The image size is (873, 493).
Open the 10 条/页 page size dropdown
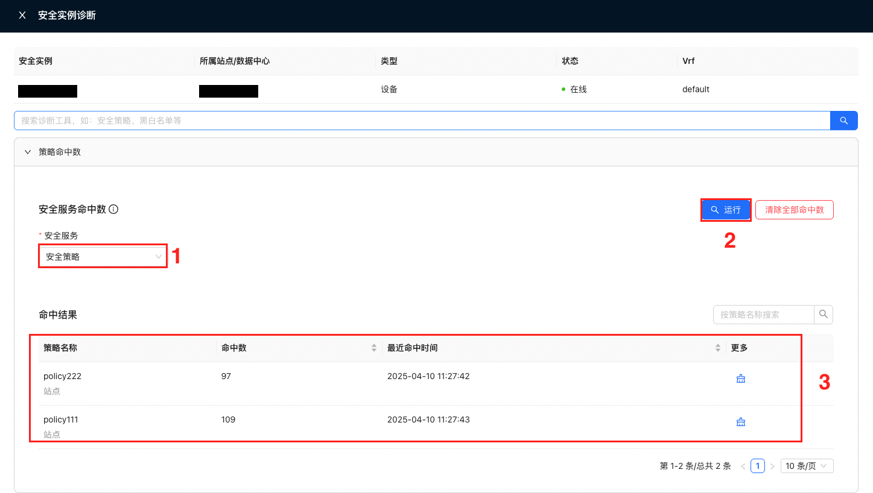[x=807, y=466]
